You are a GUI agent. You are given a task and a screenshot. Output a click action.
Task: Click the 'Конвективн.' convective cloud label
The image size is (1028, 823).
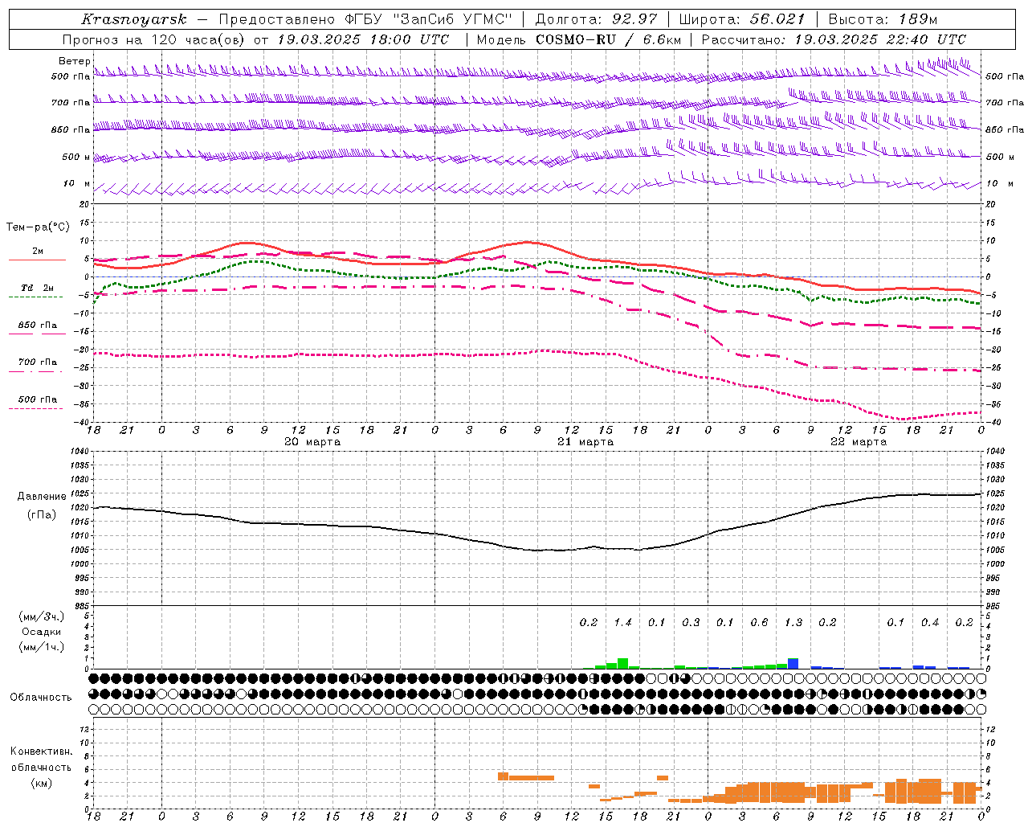(41, 751)
